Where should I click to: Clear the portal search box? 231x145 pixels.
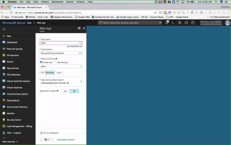pos(160,23)
